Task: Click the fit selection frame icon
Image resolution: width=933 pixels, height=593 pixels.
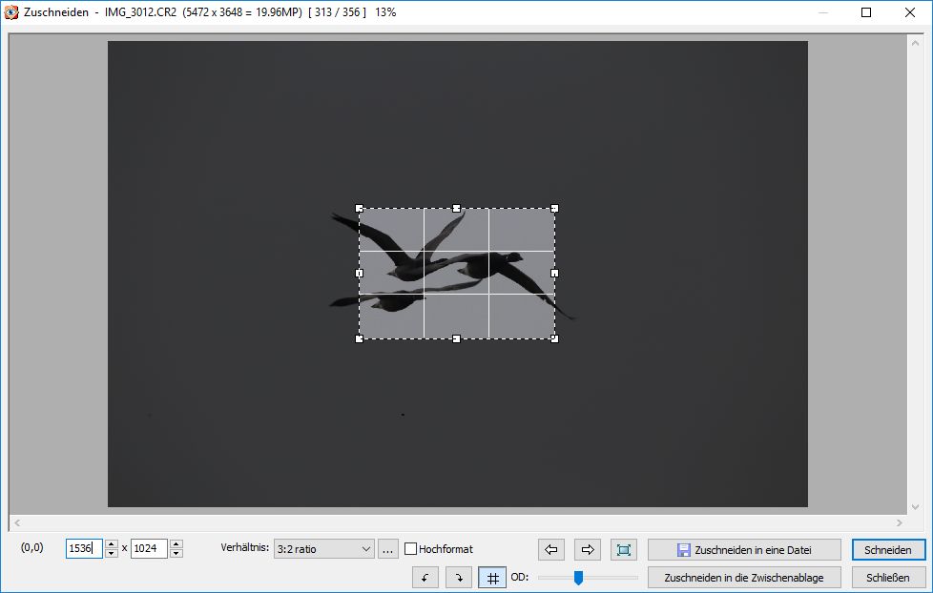Action: (x=624, y=549)
